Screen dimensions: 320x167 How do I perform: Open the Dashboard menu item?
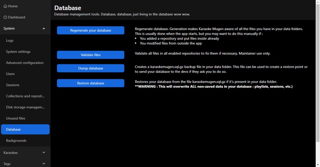coord(25,17)
